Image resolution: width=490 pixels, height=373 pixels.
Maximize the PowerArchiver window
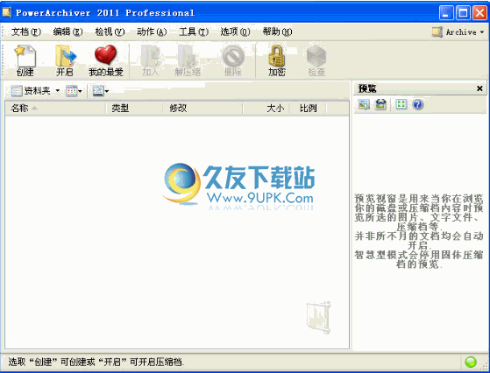pyautogui.click(x=463, y=13)
